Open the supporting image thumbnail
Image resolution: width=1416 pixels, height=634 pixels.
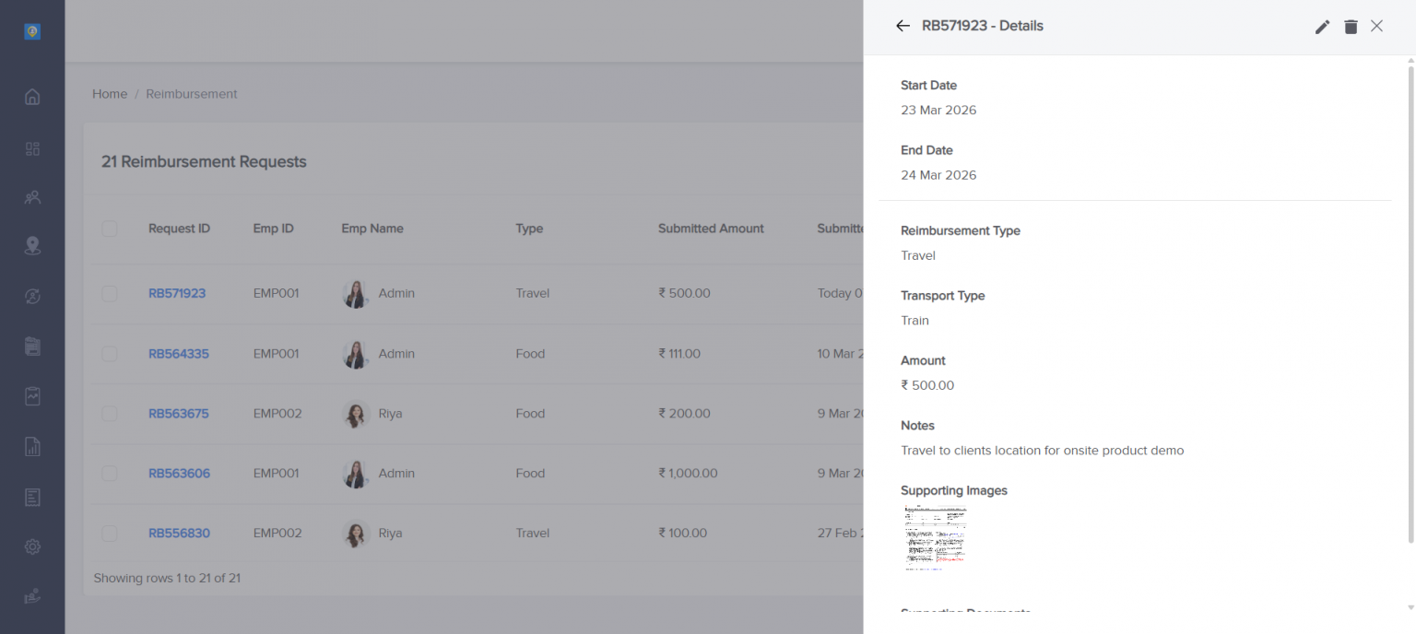click(936, 537)
